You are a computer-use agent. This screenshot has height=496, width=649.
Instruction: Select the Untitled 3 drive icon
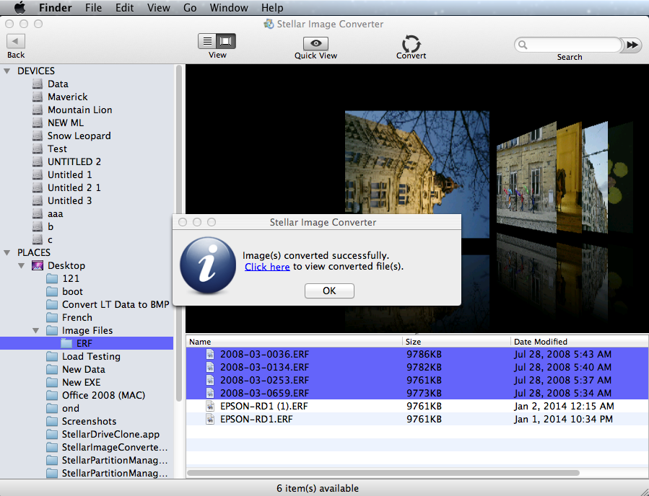click(38, 200)
